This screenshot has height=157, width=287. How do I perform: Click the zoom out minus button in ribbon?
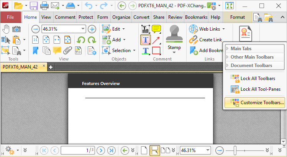click(35, 29)
